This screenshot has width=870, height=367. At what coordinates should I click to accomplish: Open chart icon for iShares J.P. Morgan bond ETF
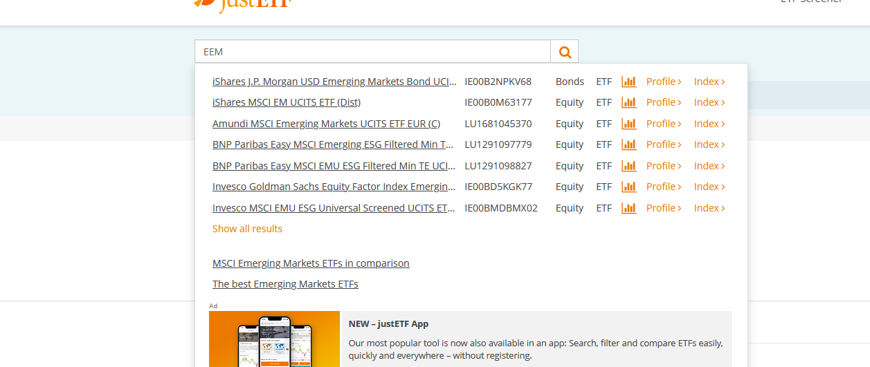pos(628,82)
